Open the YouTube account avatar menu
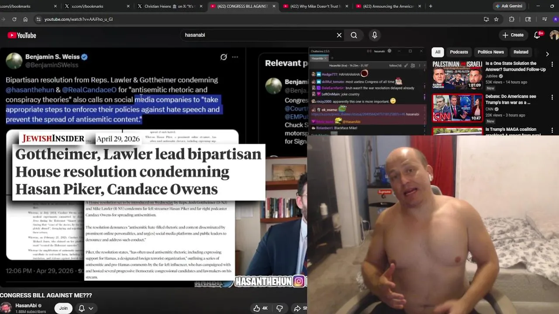Screen dimensions: 559x314 554,35
